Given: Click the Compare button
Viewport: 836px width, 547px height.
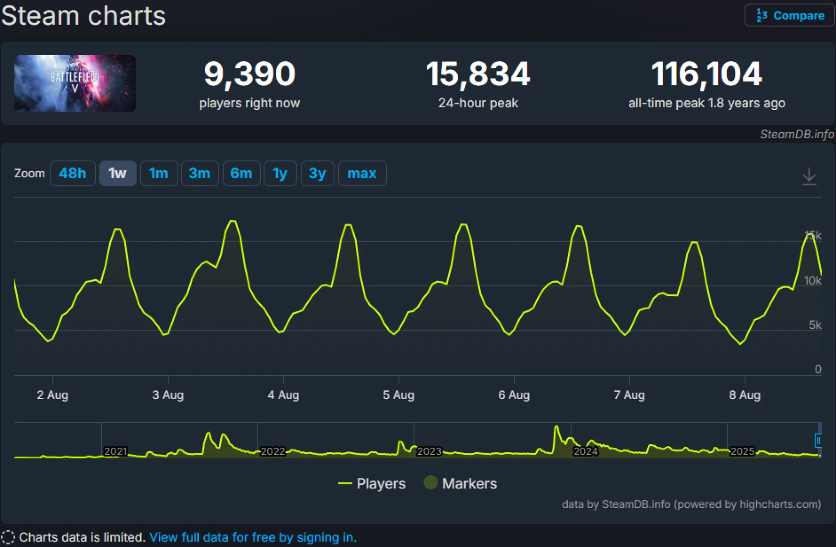Looking at the screenshot, I should [x=789, y=15].
